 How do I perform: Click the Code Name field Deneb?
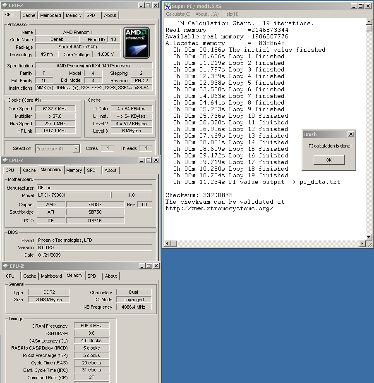pyautogui.click(x=57, y=39)
